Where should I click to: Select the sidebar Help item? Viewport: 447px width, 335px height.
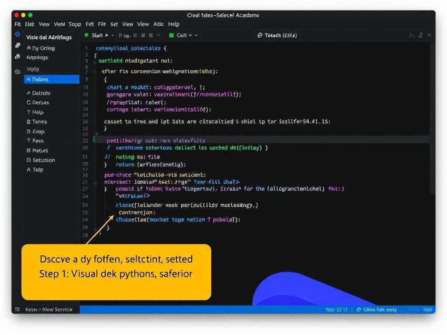click(x=38, y=112)
